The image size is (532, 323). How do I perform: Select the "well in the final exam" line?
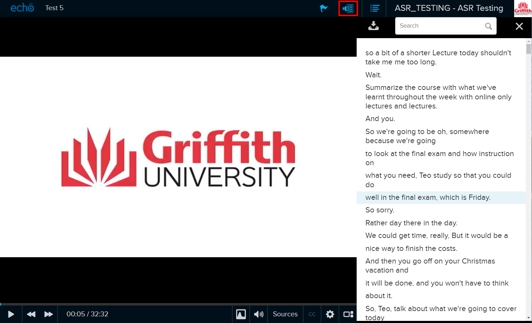pyautogui.click(x=428, y=197)
